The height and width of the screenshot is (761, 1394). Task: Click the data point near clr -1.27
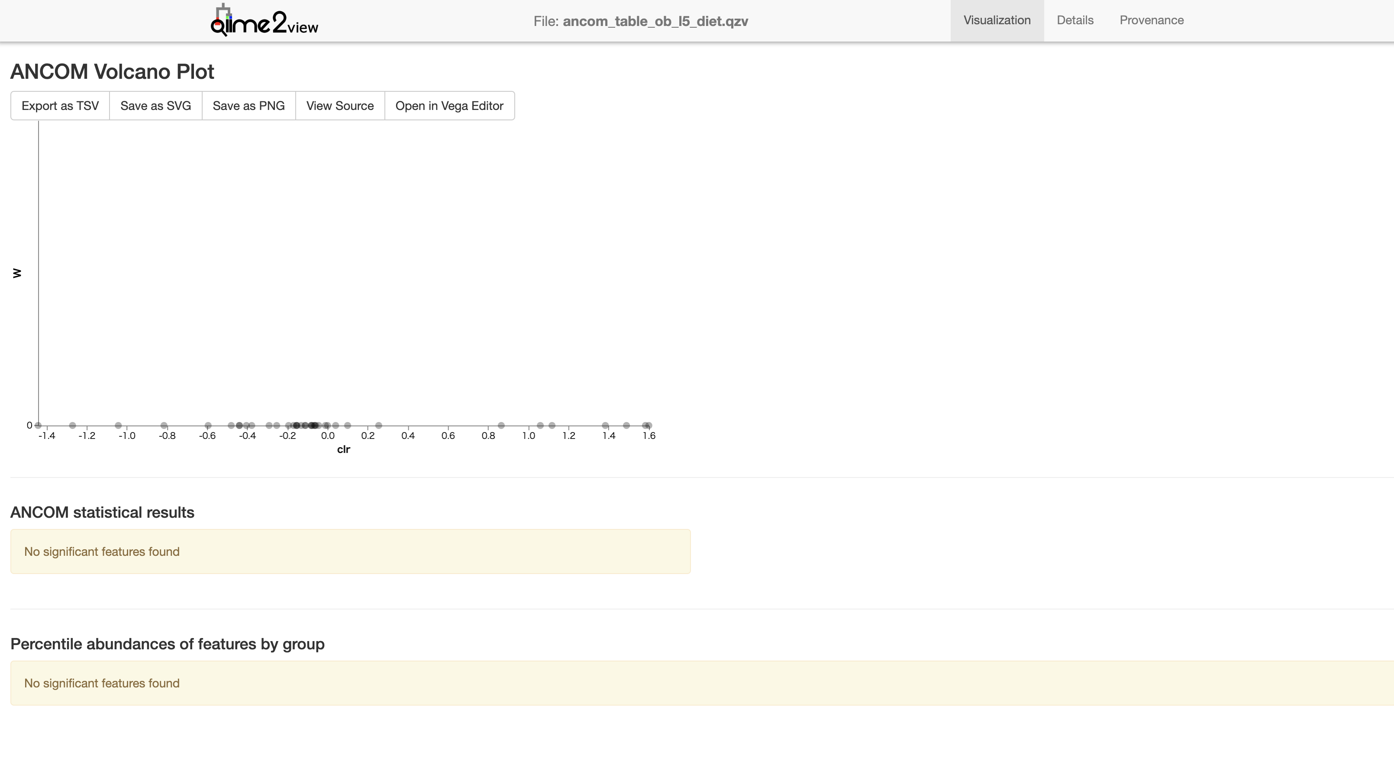coord(73,426)
